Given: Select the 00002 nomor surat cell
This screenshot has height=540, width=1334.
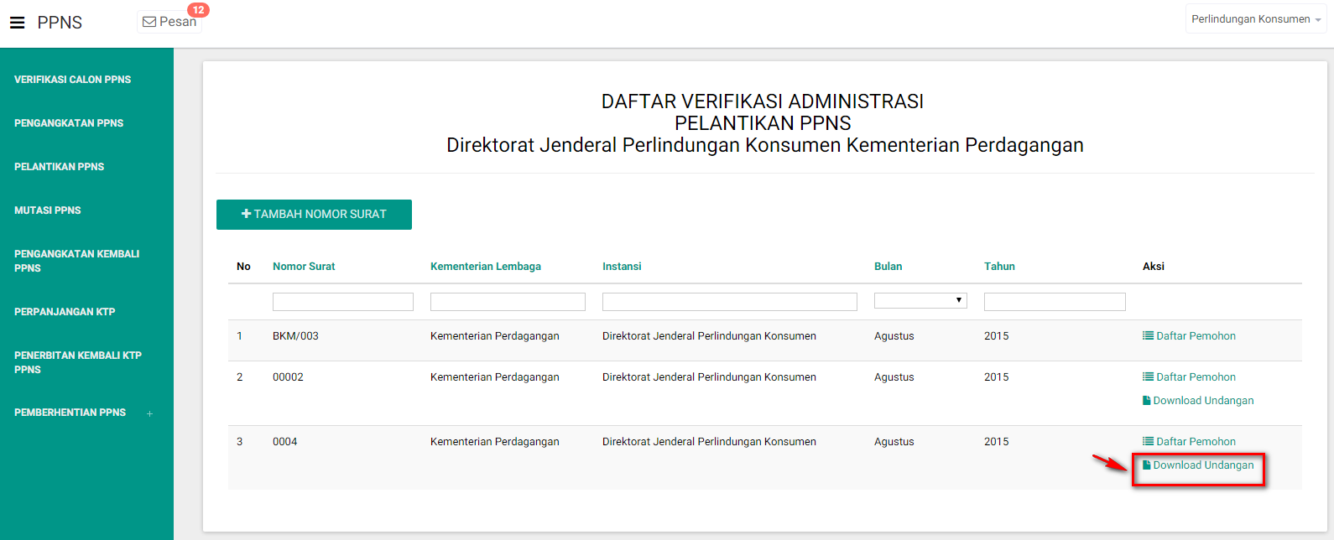Looking at the screenshot, I should tap(288, 377).
